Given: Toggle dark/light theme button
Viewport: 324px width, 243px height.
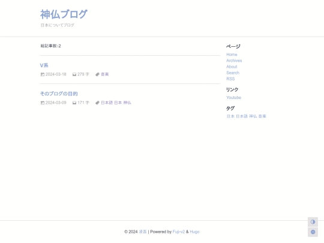Looking at the screenshot, I should tap(313, 222).
